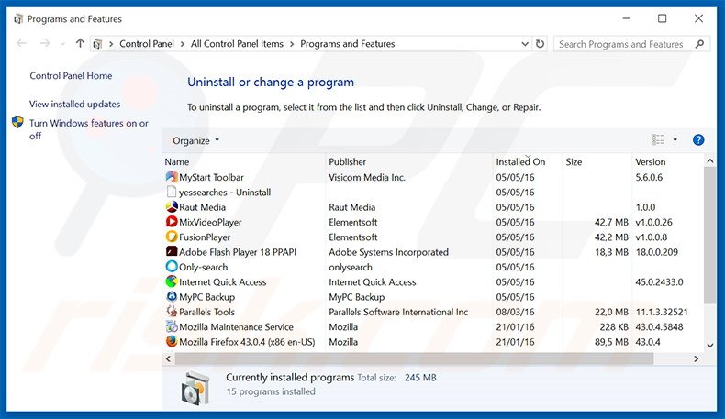
Task: Click All Control Panel Items breadcrumb
Action: [x=237, y=44]
